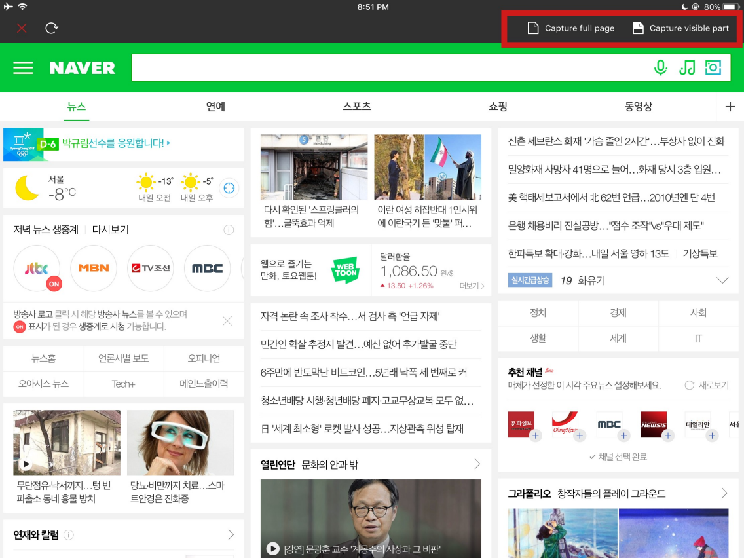Screen dimensions: 744x558
Task: Open 오아시스 뉴스
Action: [x=44, y=383]
